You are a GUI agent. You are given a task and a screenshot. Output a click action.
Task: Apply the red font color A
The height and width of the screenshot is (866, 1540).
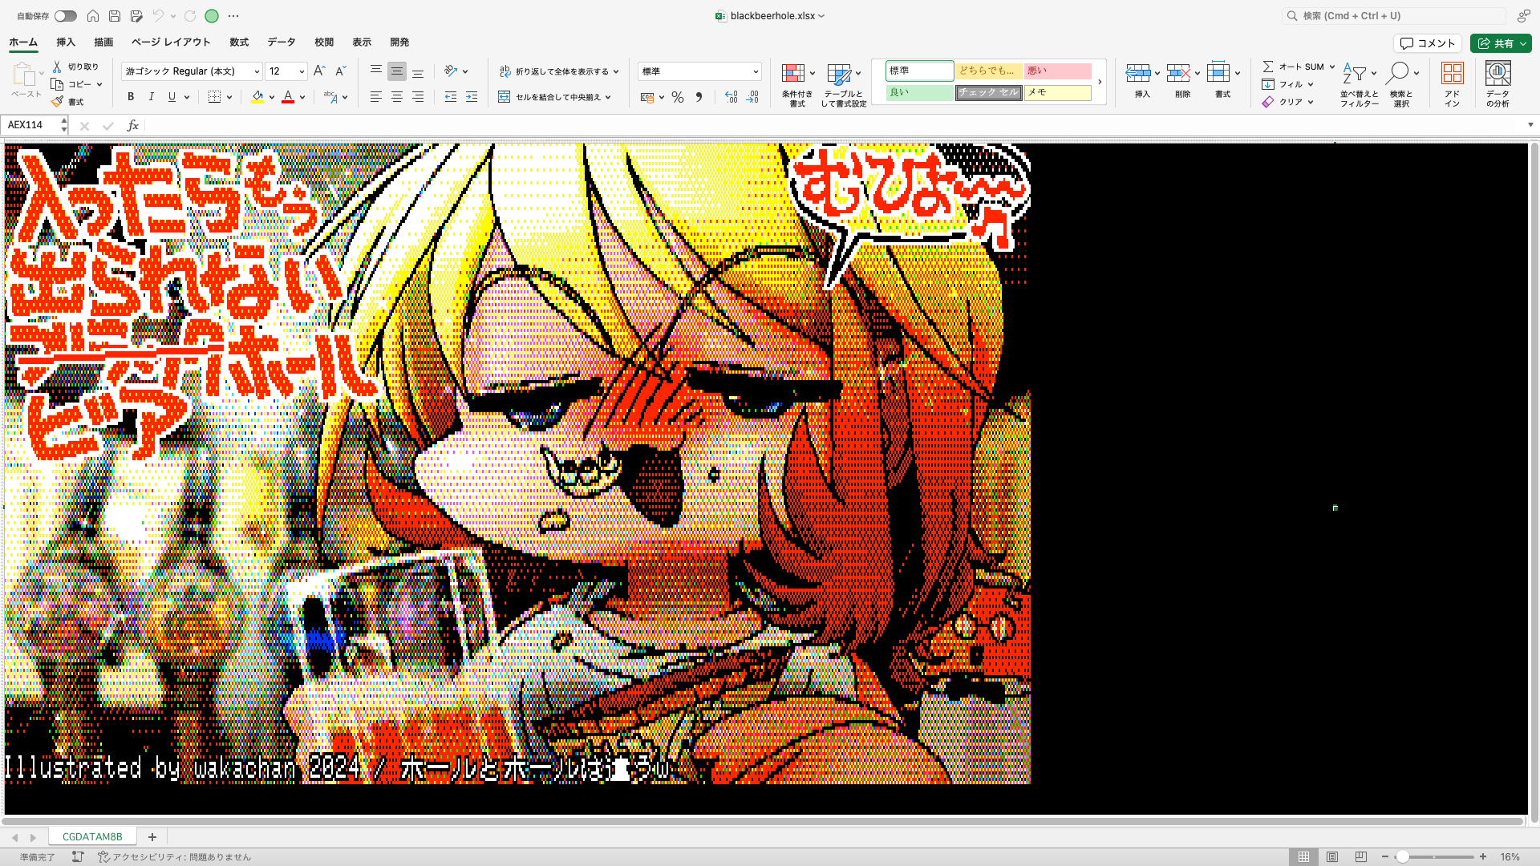(x=288, y=97)
